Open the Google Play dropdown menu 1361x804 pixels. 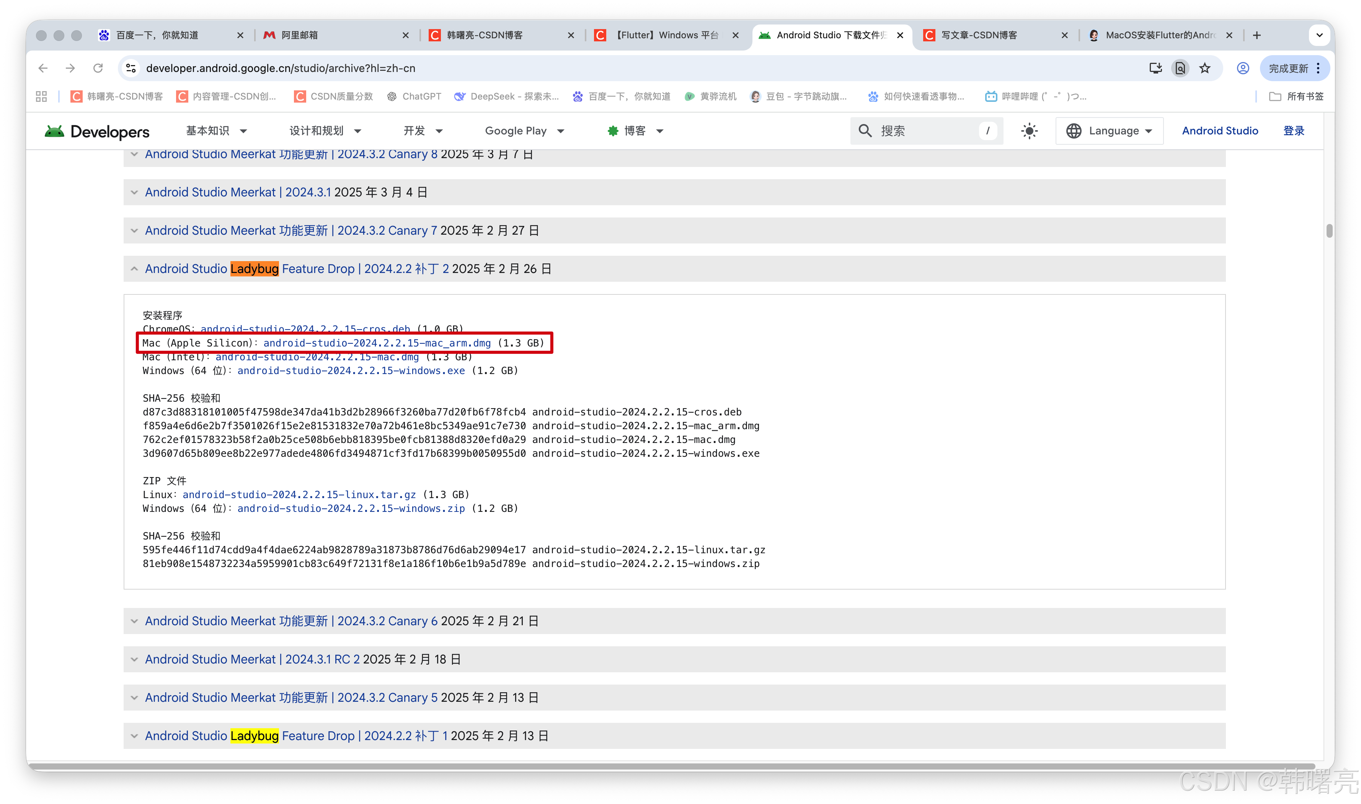tap(525, 131)
